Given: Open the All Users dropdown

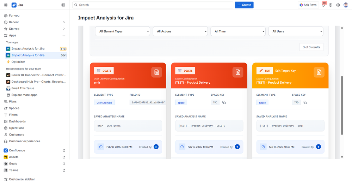Looking at the screenshot, I should point(296,31).
